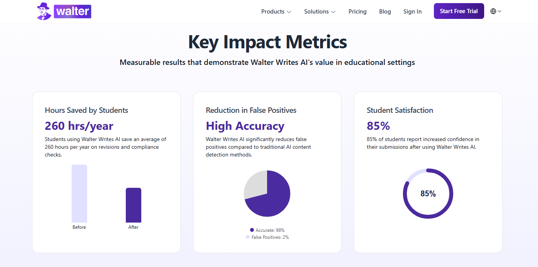Click the False Positives: 2% legend dot

pyautogui.click(x=248, y=237)
